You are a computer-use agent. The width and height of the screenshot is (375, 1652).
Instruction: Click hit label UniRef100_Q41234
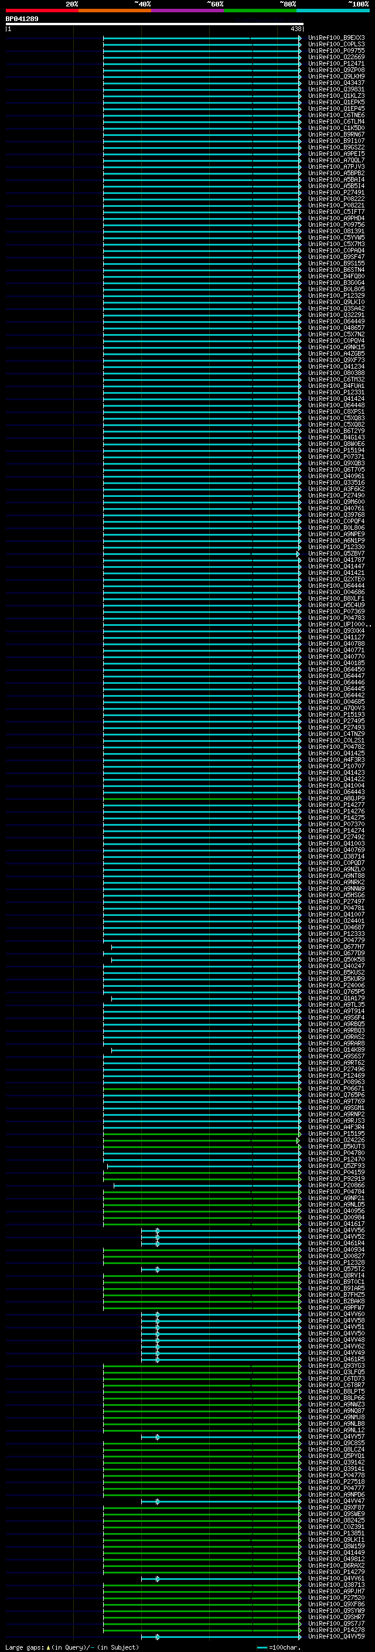336,367
